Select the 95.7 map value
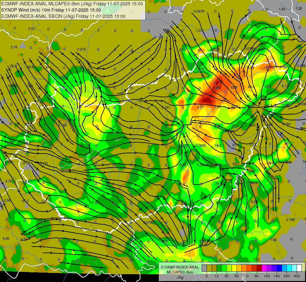 click(x=236, y=164)
